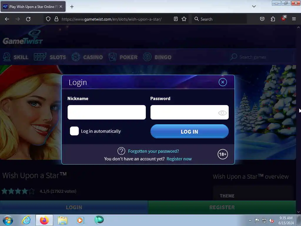Image resolution: width=301 pixels, height=226 pixels.
Task: Click the search games magnifier icon
Action: [x=234, y=57]
